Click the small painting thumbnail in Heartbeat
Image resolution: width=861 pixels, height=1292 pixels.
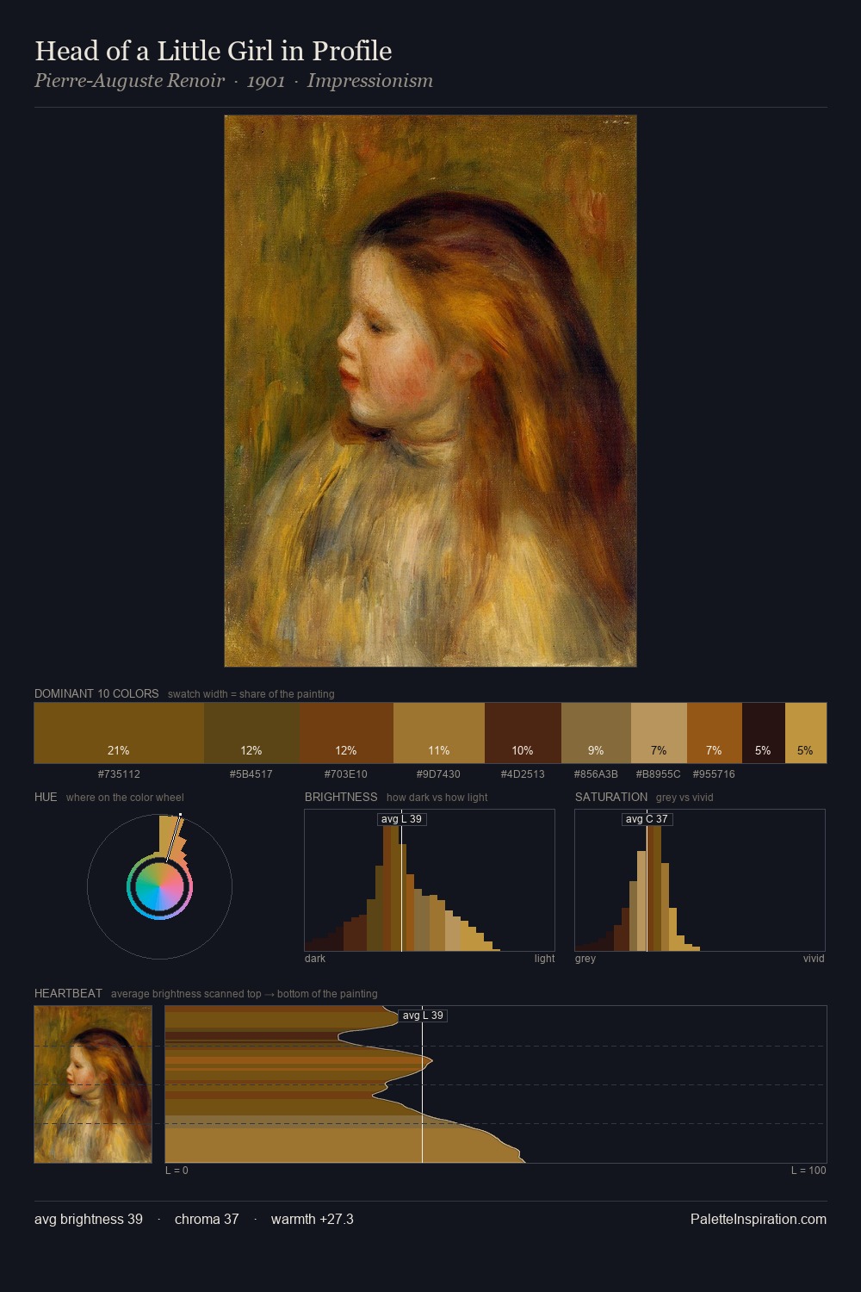(x=93, y=1084)
